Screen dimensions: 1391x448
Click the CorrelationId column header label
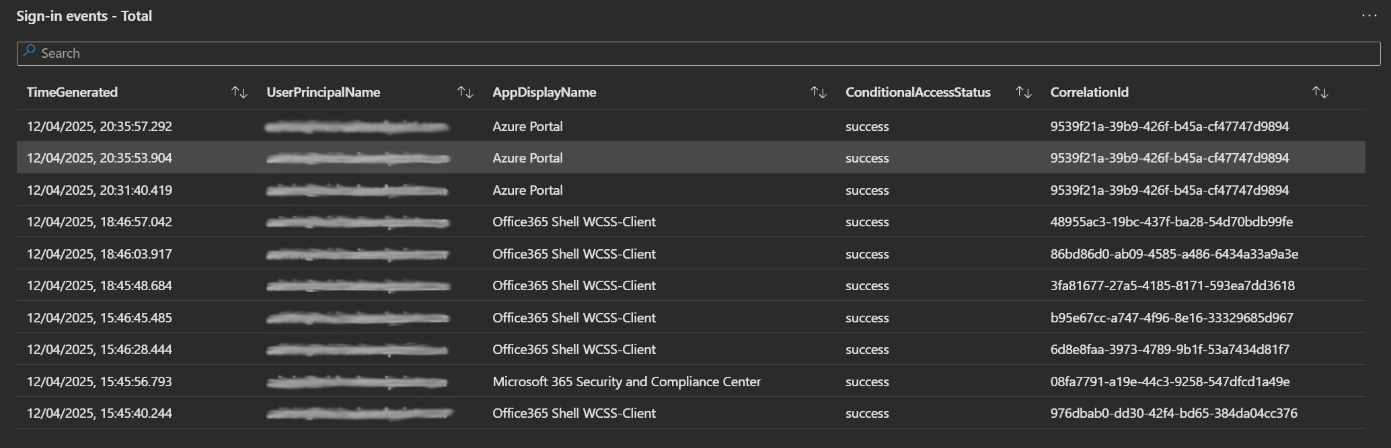(1090, 92)
